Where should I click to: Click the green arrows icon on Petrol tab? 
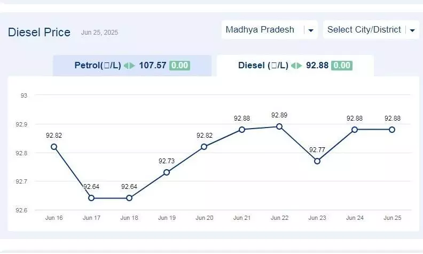129,66
